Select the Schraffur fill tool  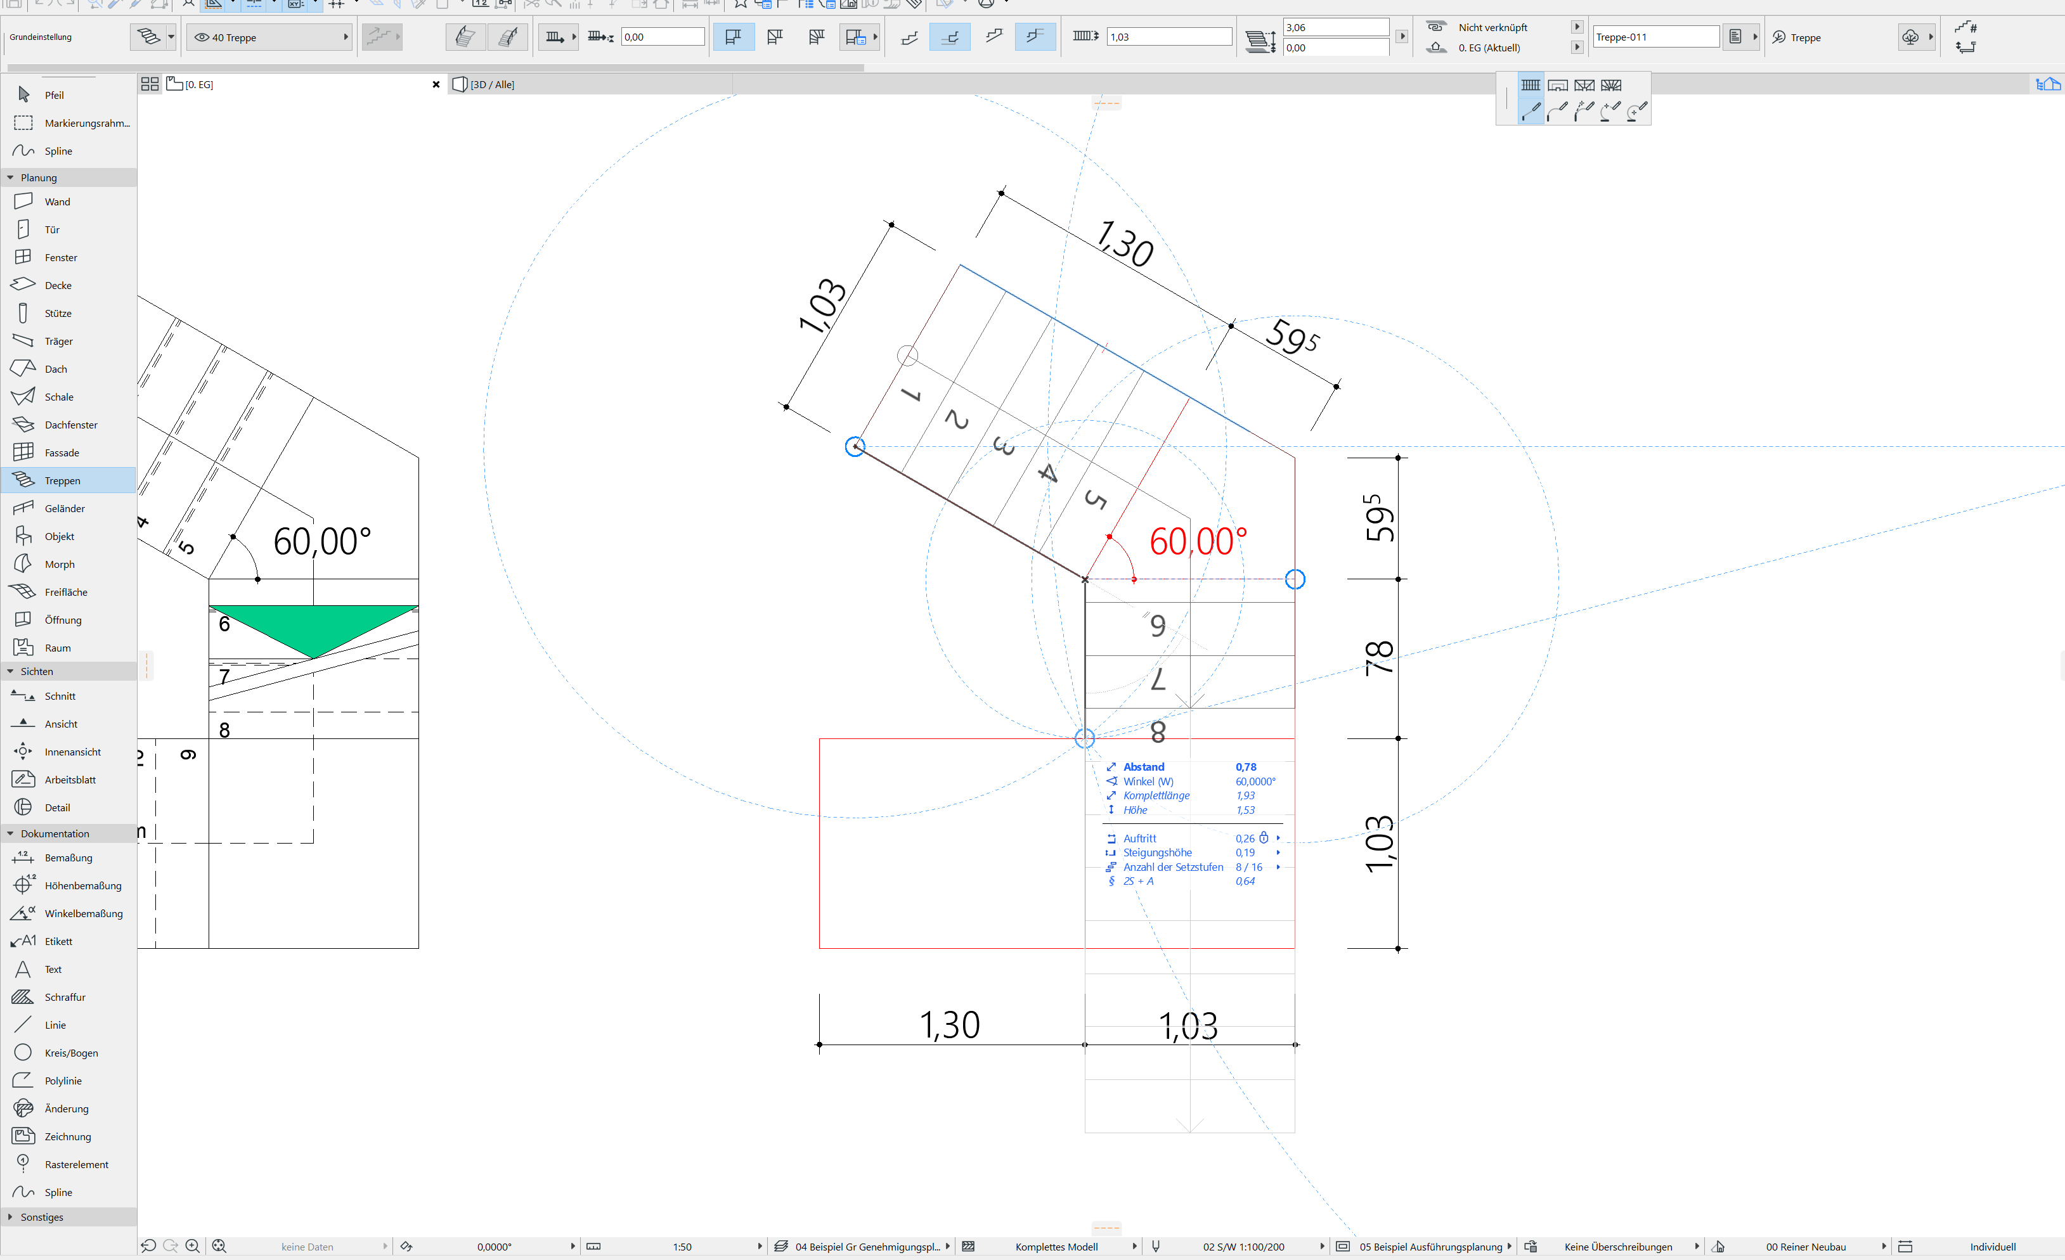tap(65, 997)
